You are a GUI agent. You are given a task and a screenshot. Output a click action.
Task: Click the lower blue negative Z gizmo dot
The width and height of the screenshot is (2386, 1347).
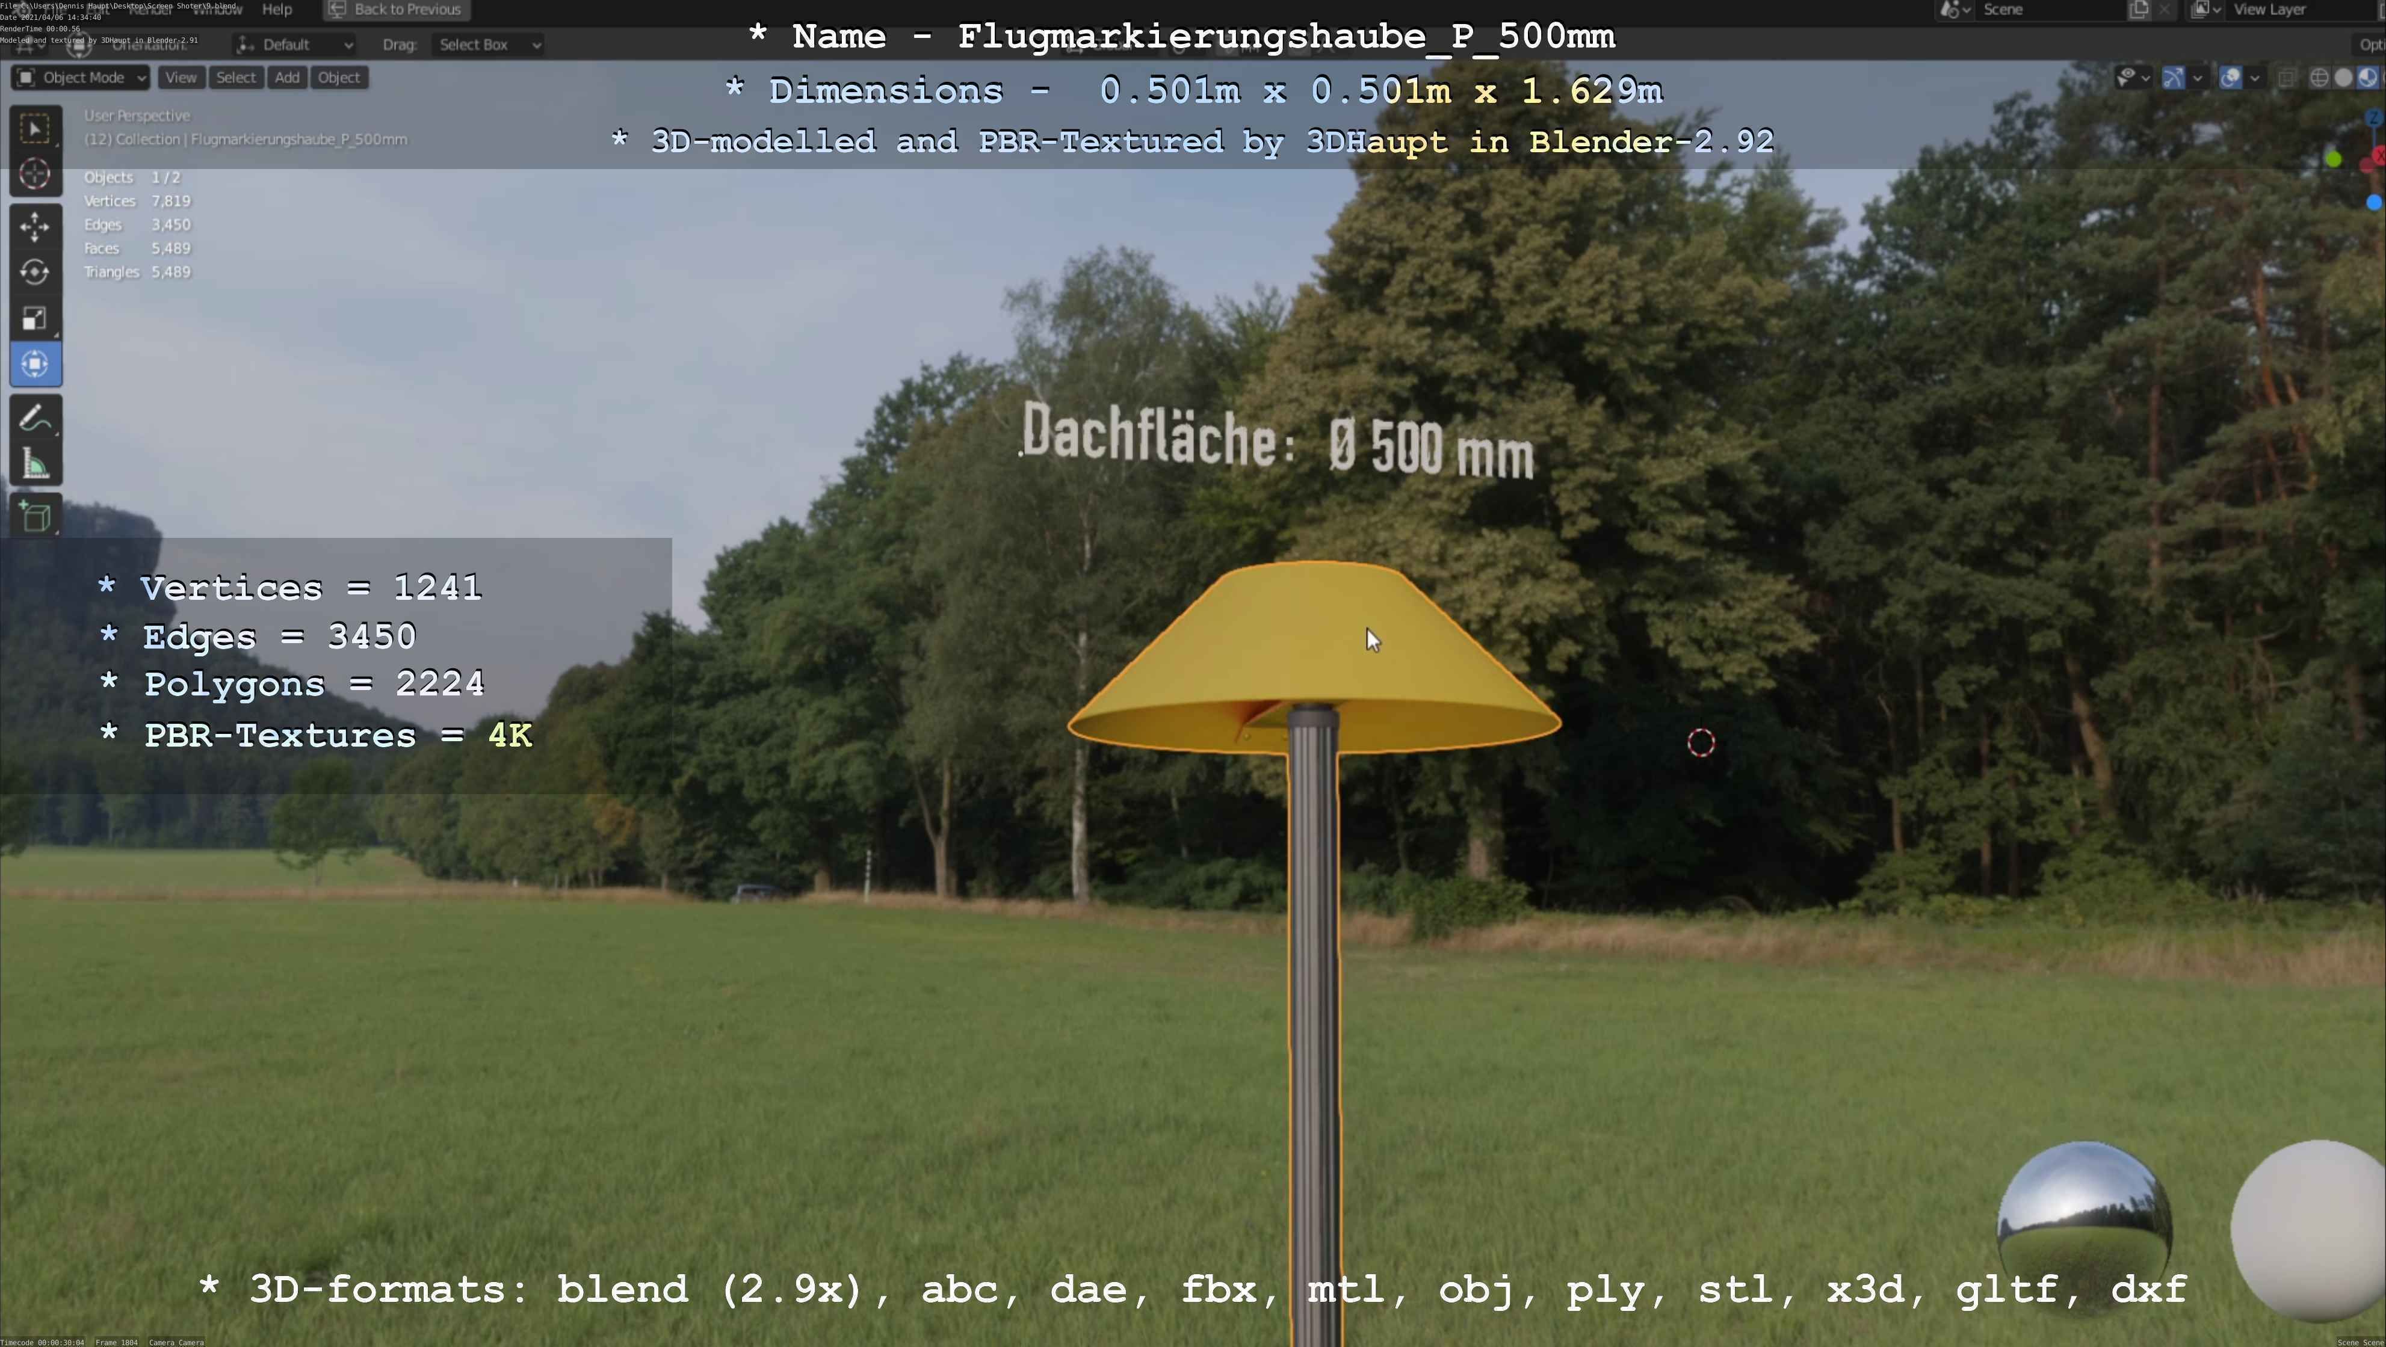[x=2374, y=203]
